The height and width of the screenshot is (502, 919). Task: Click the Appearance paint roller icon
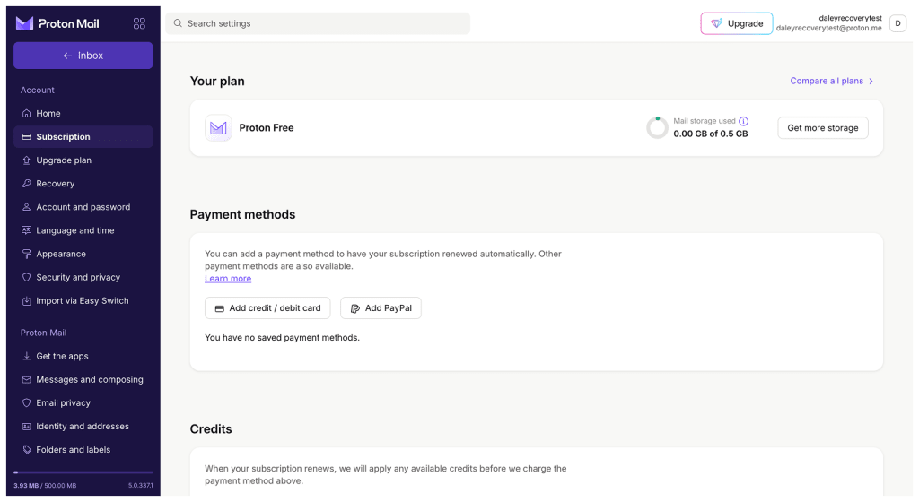point(26,254)
